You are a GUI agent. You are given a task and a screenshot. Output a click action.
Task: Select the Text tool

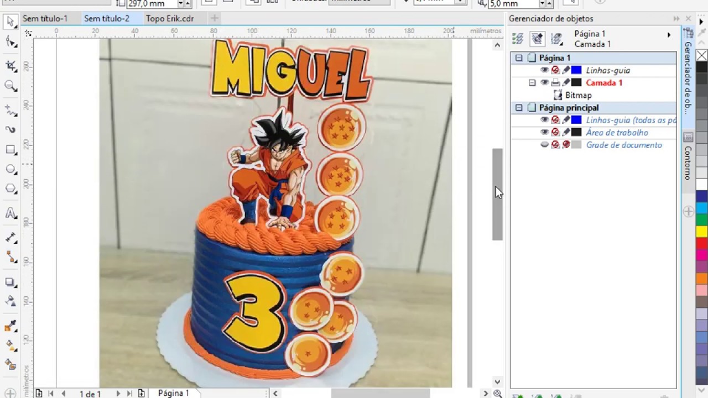click(11, 213)
